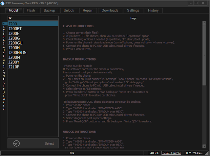Viewport: 210px width, 156px height.
Task: Click the checkmark icon on Select button
Action: (x=16, y=143)
